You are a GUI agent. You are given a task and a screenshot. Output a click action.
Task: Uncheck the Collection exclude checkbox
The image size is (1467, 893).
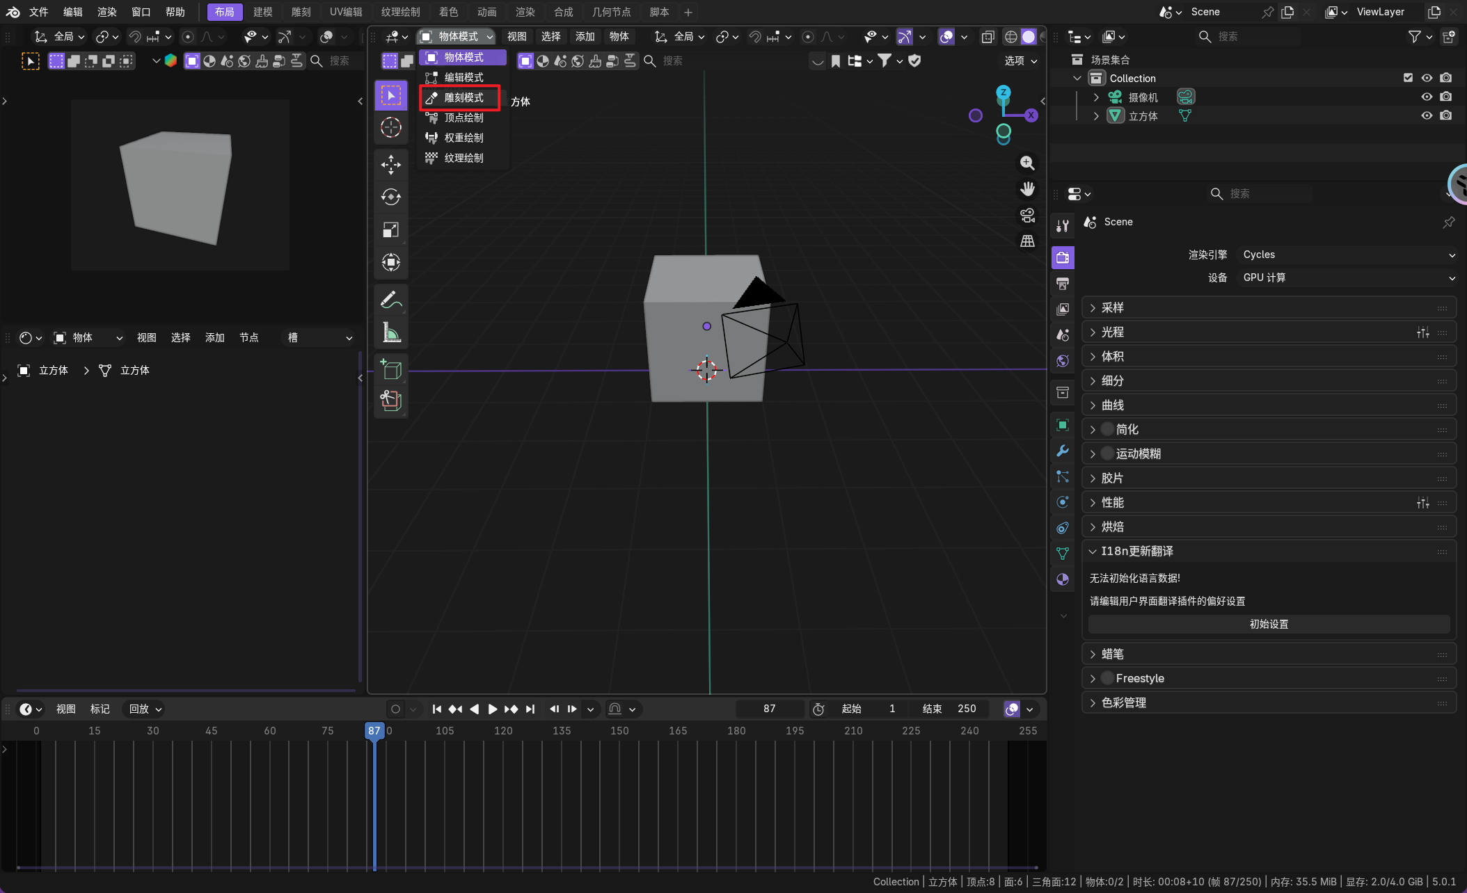click(1408, 78)
